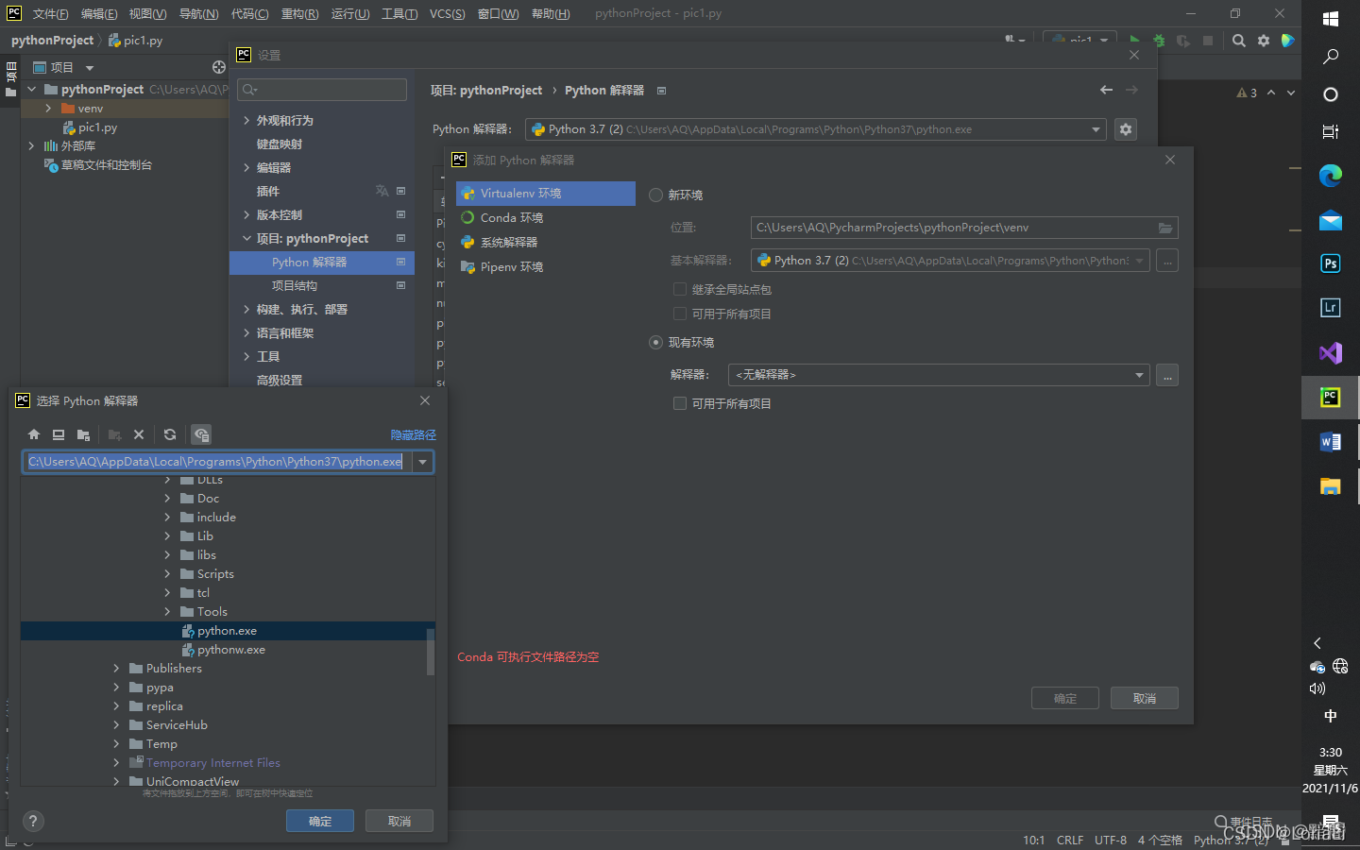Click 取消 in Select Python Interpreter dialog

[x=399, y=821]
